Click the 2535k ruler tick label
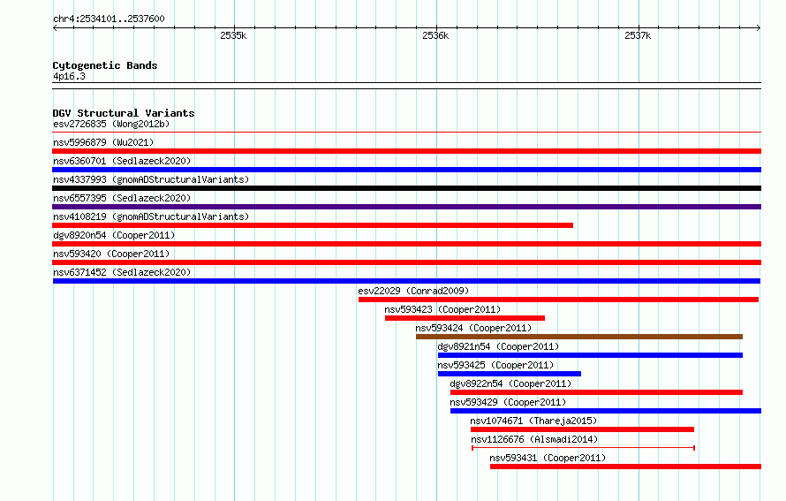 (233, 35)
